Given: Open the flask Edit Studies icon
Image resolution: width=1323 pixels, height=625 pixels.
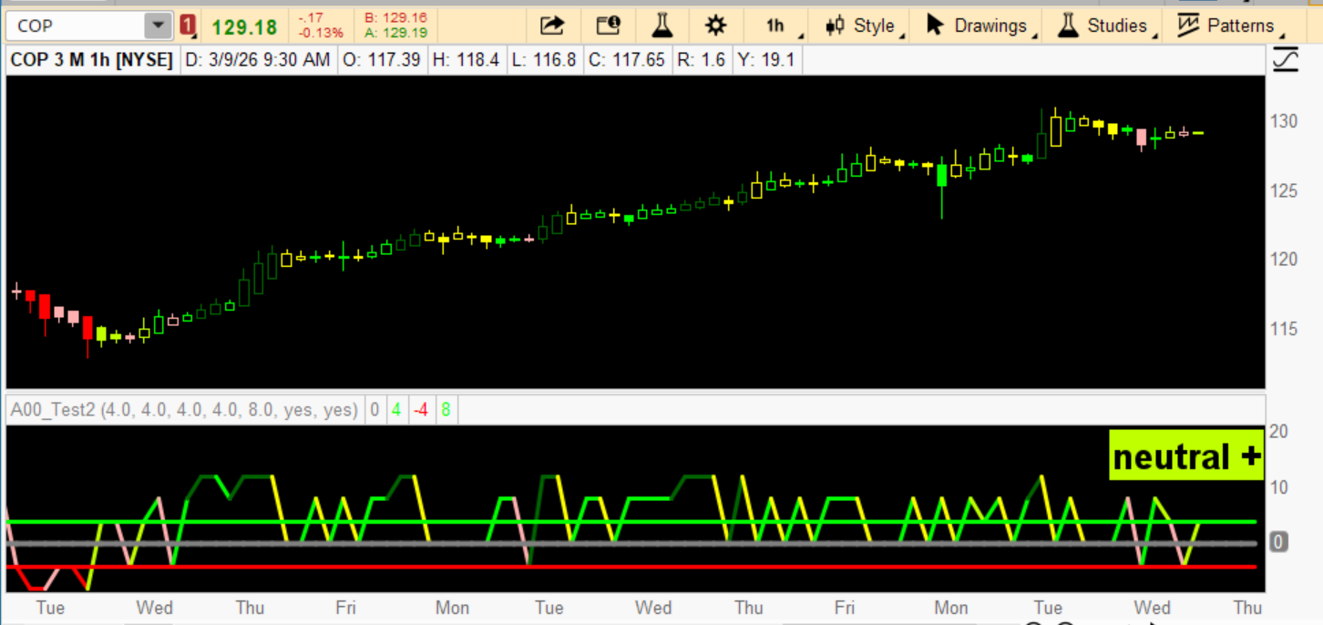Looking at the screenshot, I should (662, 26).
